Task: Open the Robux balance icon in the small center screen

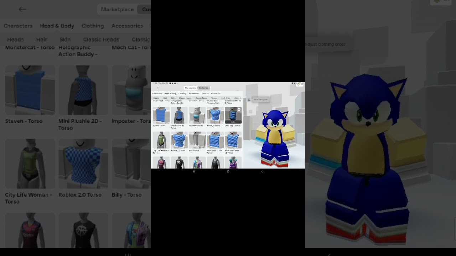Action: tap(299, 84)
